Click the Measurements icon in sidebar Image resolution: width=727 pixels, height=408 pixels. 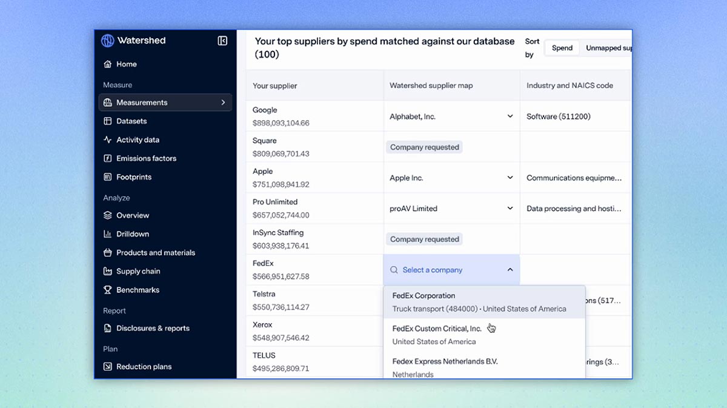[x=108, y=102]
